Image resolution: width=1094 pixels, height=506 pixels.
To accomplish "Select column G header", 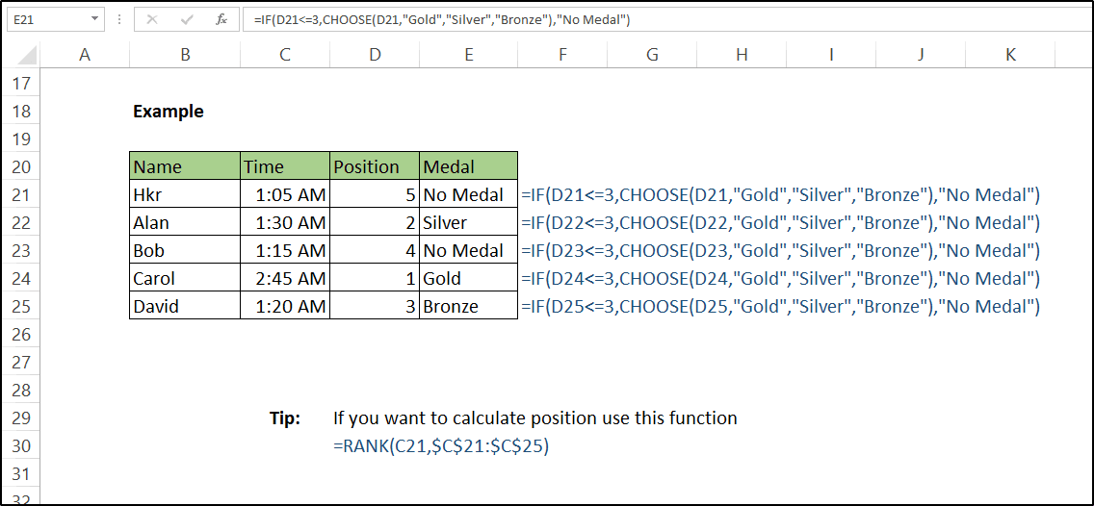I will coord(652,55).
